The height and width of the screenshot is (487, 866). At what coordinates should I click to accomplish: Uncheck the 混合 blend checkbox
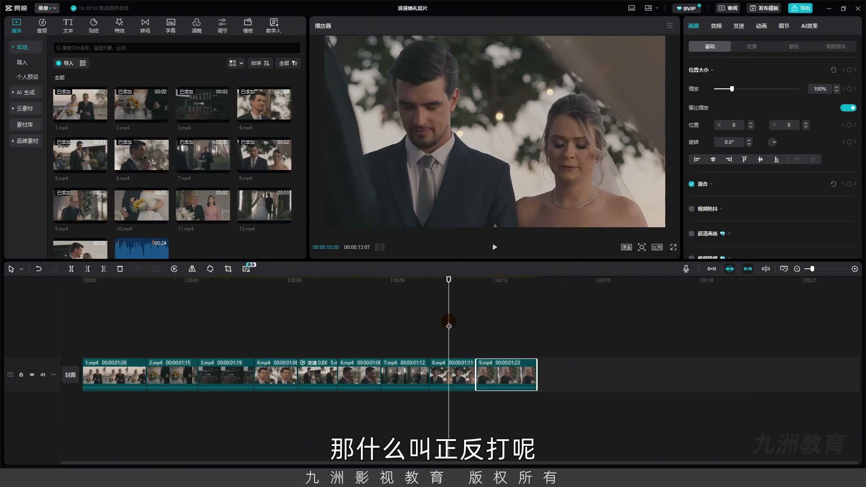click(x=691, y=184)
